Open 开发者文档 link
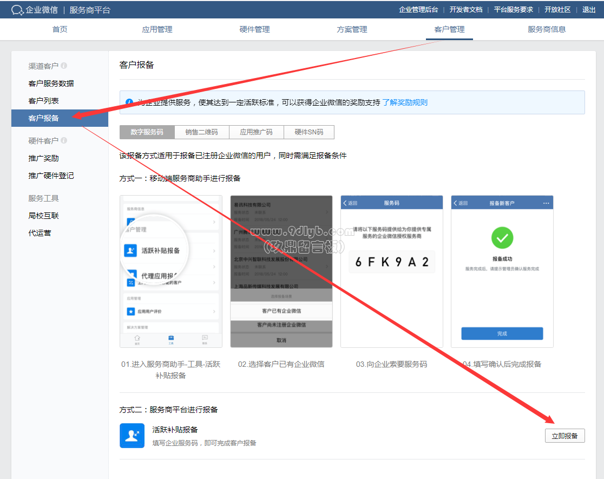This screenshot has width=604, height=479. (465, 10)
